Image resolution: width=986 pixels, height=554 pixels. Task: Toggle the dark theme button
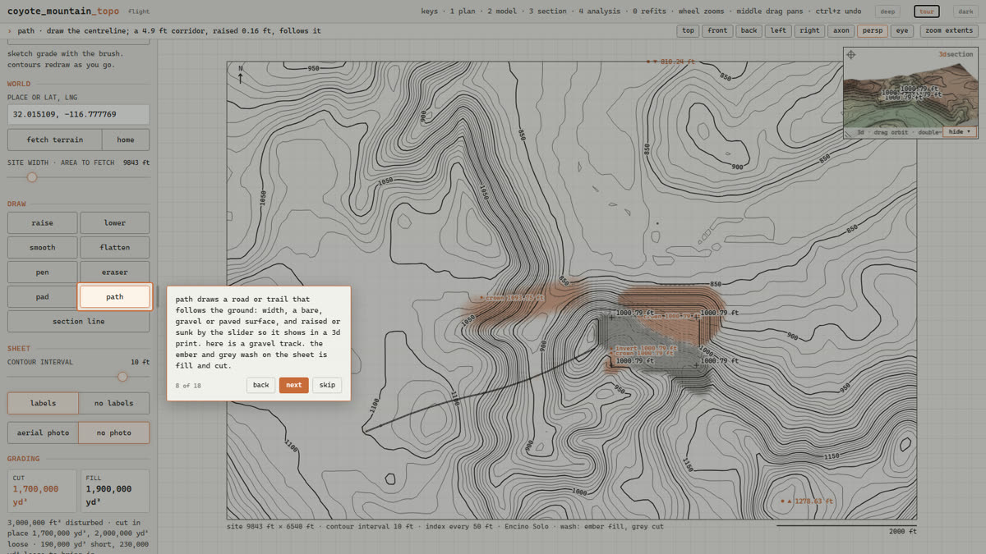tap(965, 11)
